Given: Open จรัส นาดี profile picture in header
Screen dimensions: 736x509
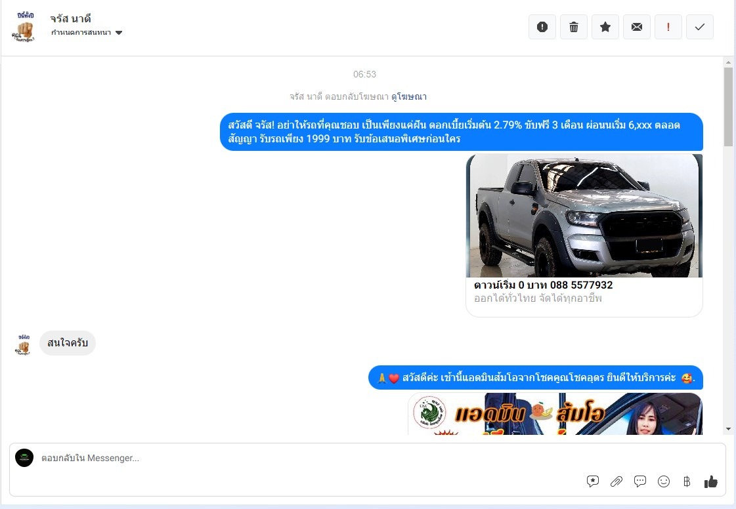Looking at the screenshot, I should 24,27.
